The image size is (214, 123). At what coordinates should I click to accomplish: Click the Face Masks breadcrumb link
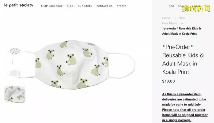click(170, 23)
